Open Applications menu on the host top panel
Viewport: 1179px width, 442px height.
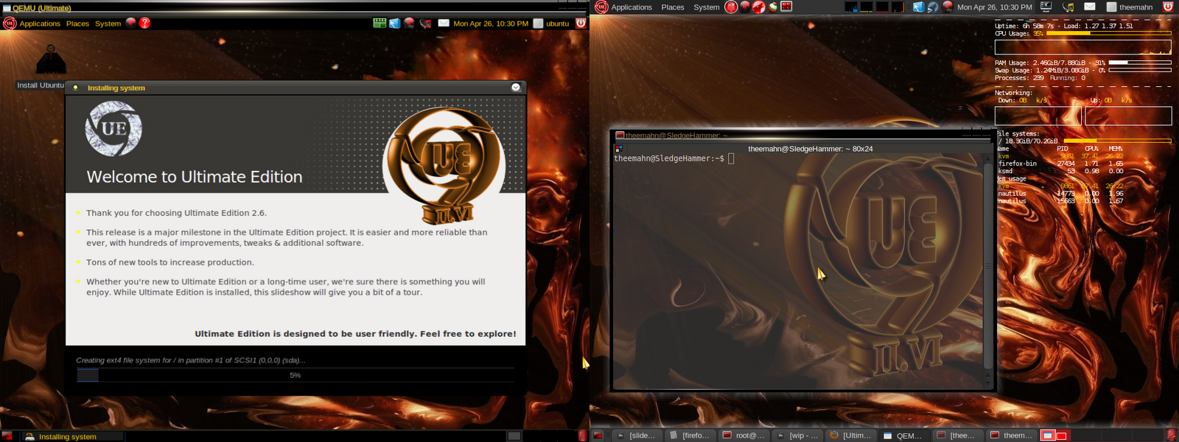[x=632, y=7]
